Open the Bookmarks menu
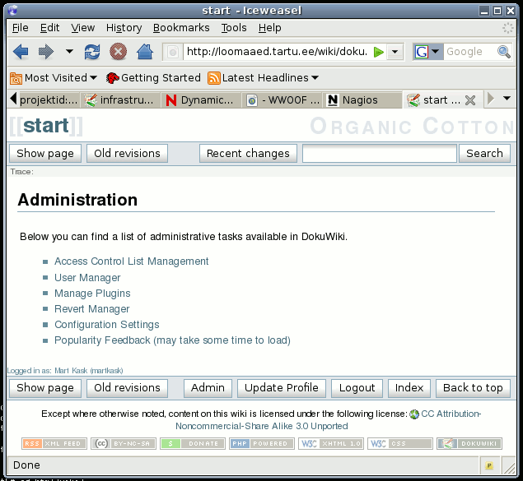 coord(181,28)
